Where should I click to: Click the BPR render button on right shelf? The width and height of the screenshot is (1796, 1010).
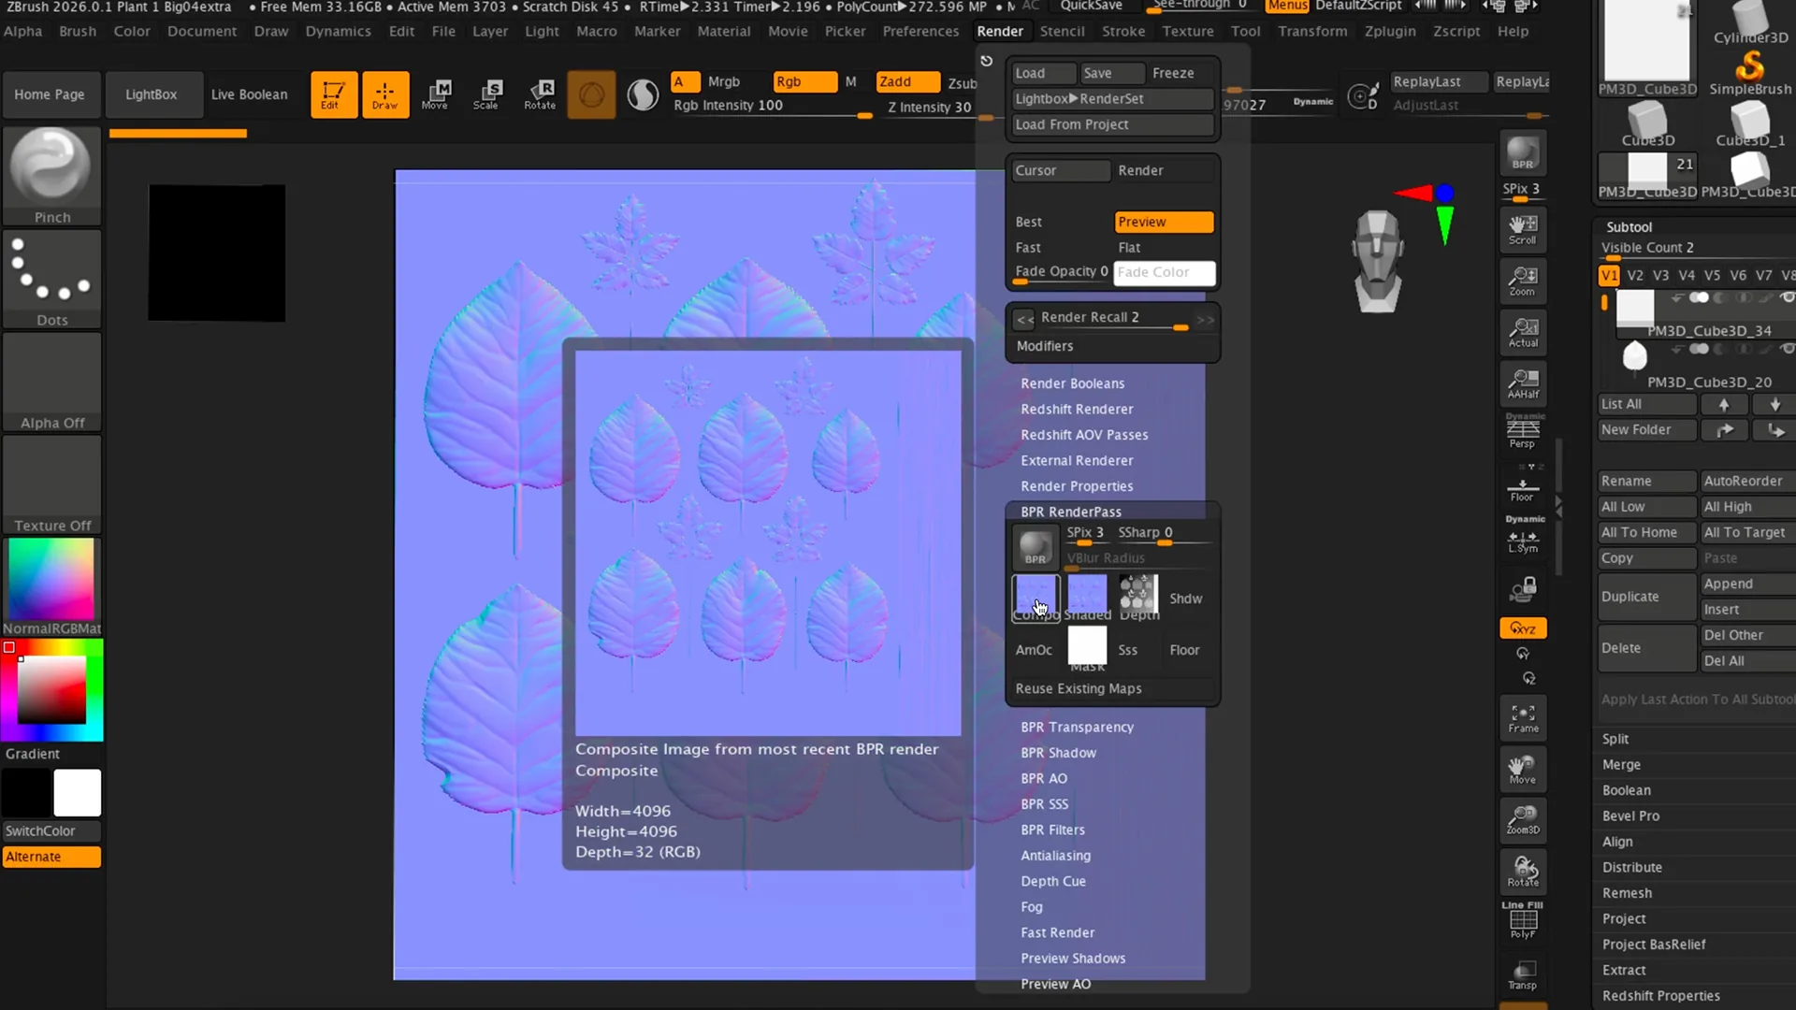1523,152
